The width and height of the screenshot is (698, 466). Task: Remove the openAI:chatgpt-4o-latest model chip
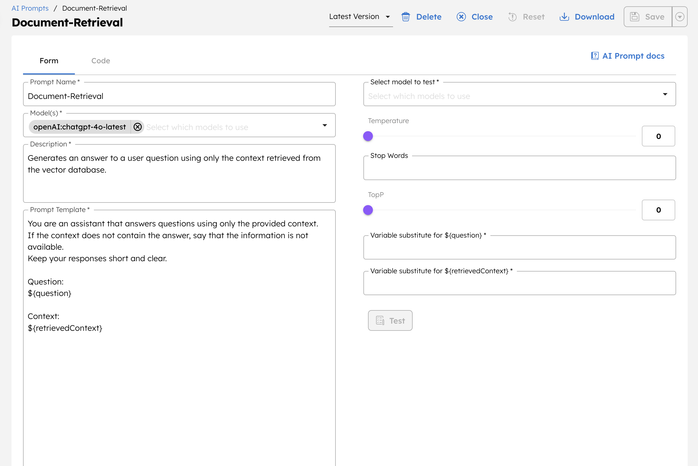coord(137,127)
